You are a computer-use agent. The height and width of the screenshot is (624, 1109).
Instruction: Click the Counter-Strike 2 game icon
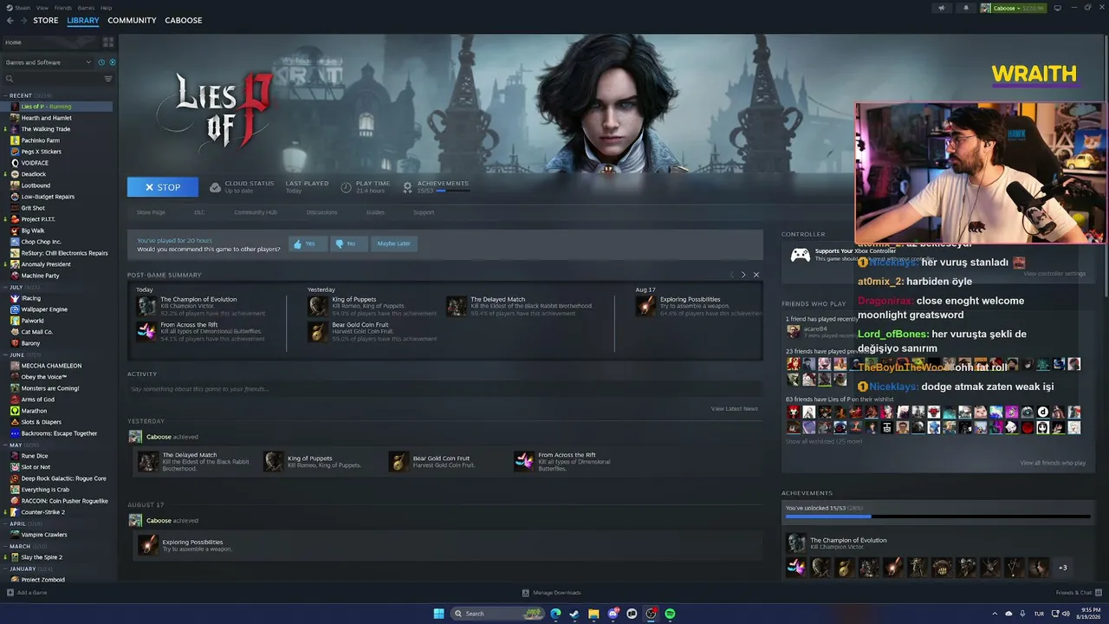point(15,512)
